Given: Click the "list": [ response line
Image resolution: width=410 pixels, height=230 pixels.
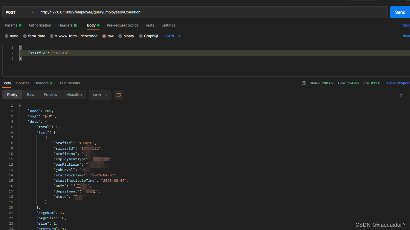Looking at the screenshot, I should (x=46, y=132).
